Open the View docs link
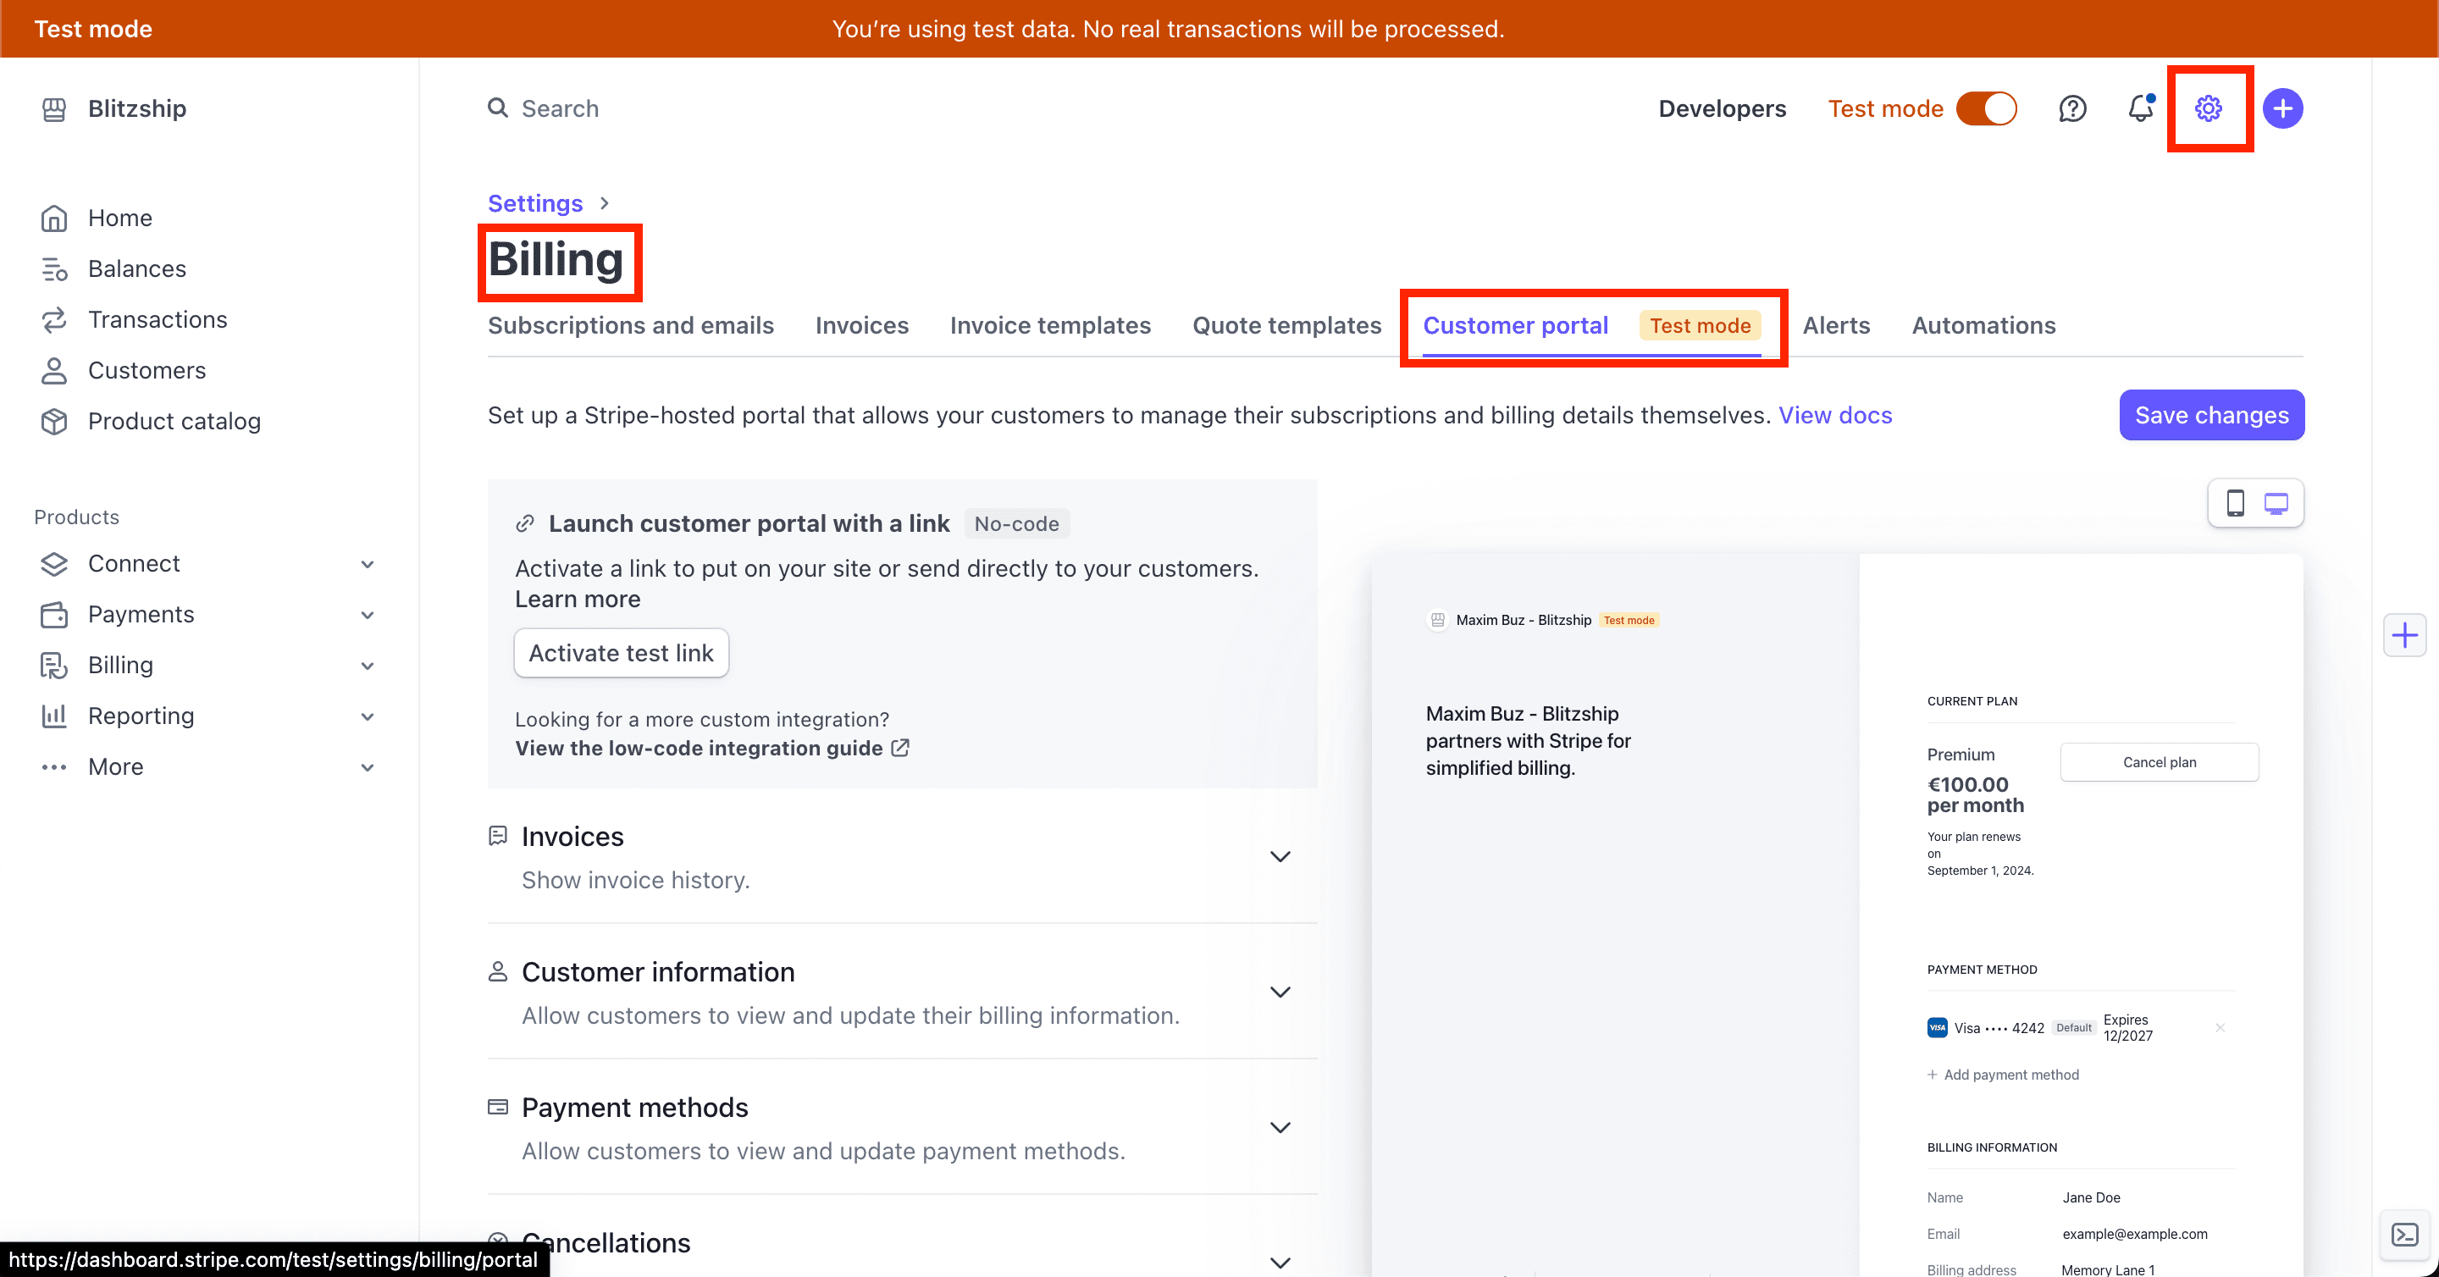The width and height of the screenshot is (2439, 1277). pyautogui.click(x=1835, y=415)
